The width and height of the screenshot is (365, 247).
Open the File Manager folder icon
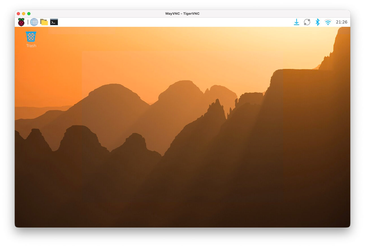coord(44,22)
